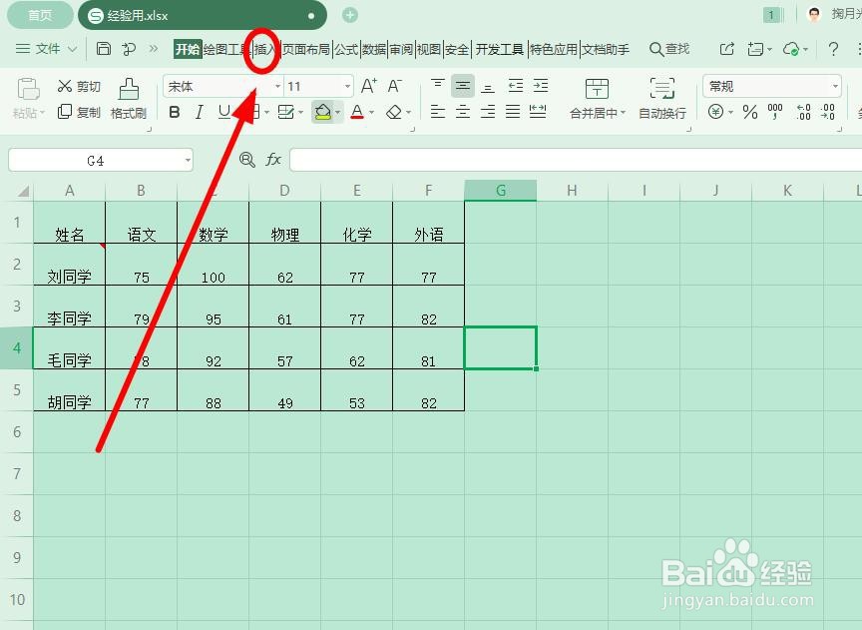862x630 pixels.
Task: Click the distributed alignment icon
Action: [538, 112]
